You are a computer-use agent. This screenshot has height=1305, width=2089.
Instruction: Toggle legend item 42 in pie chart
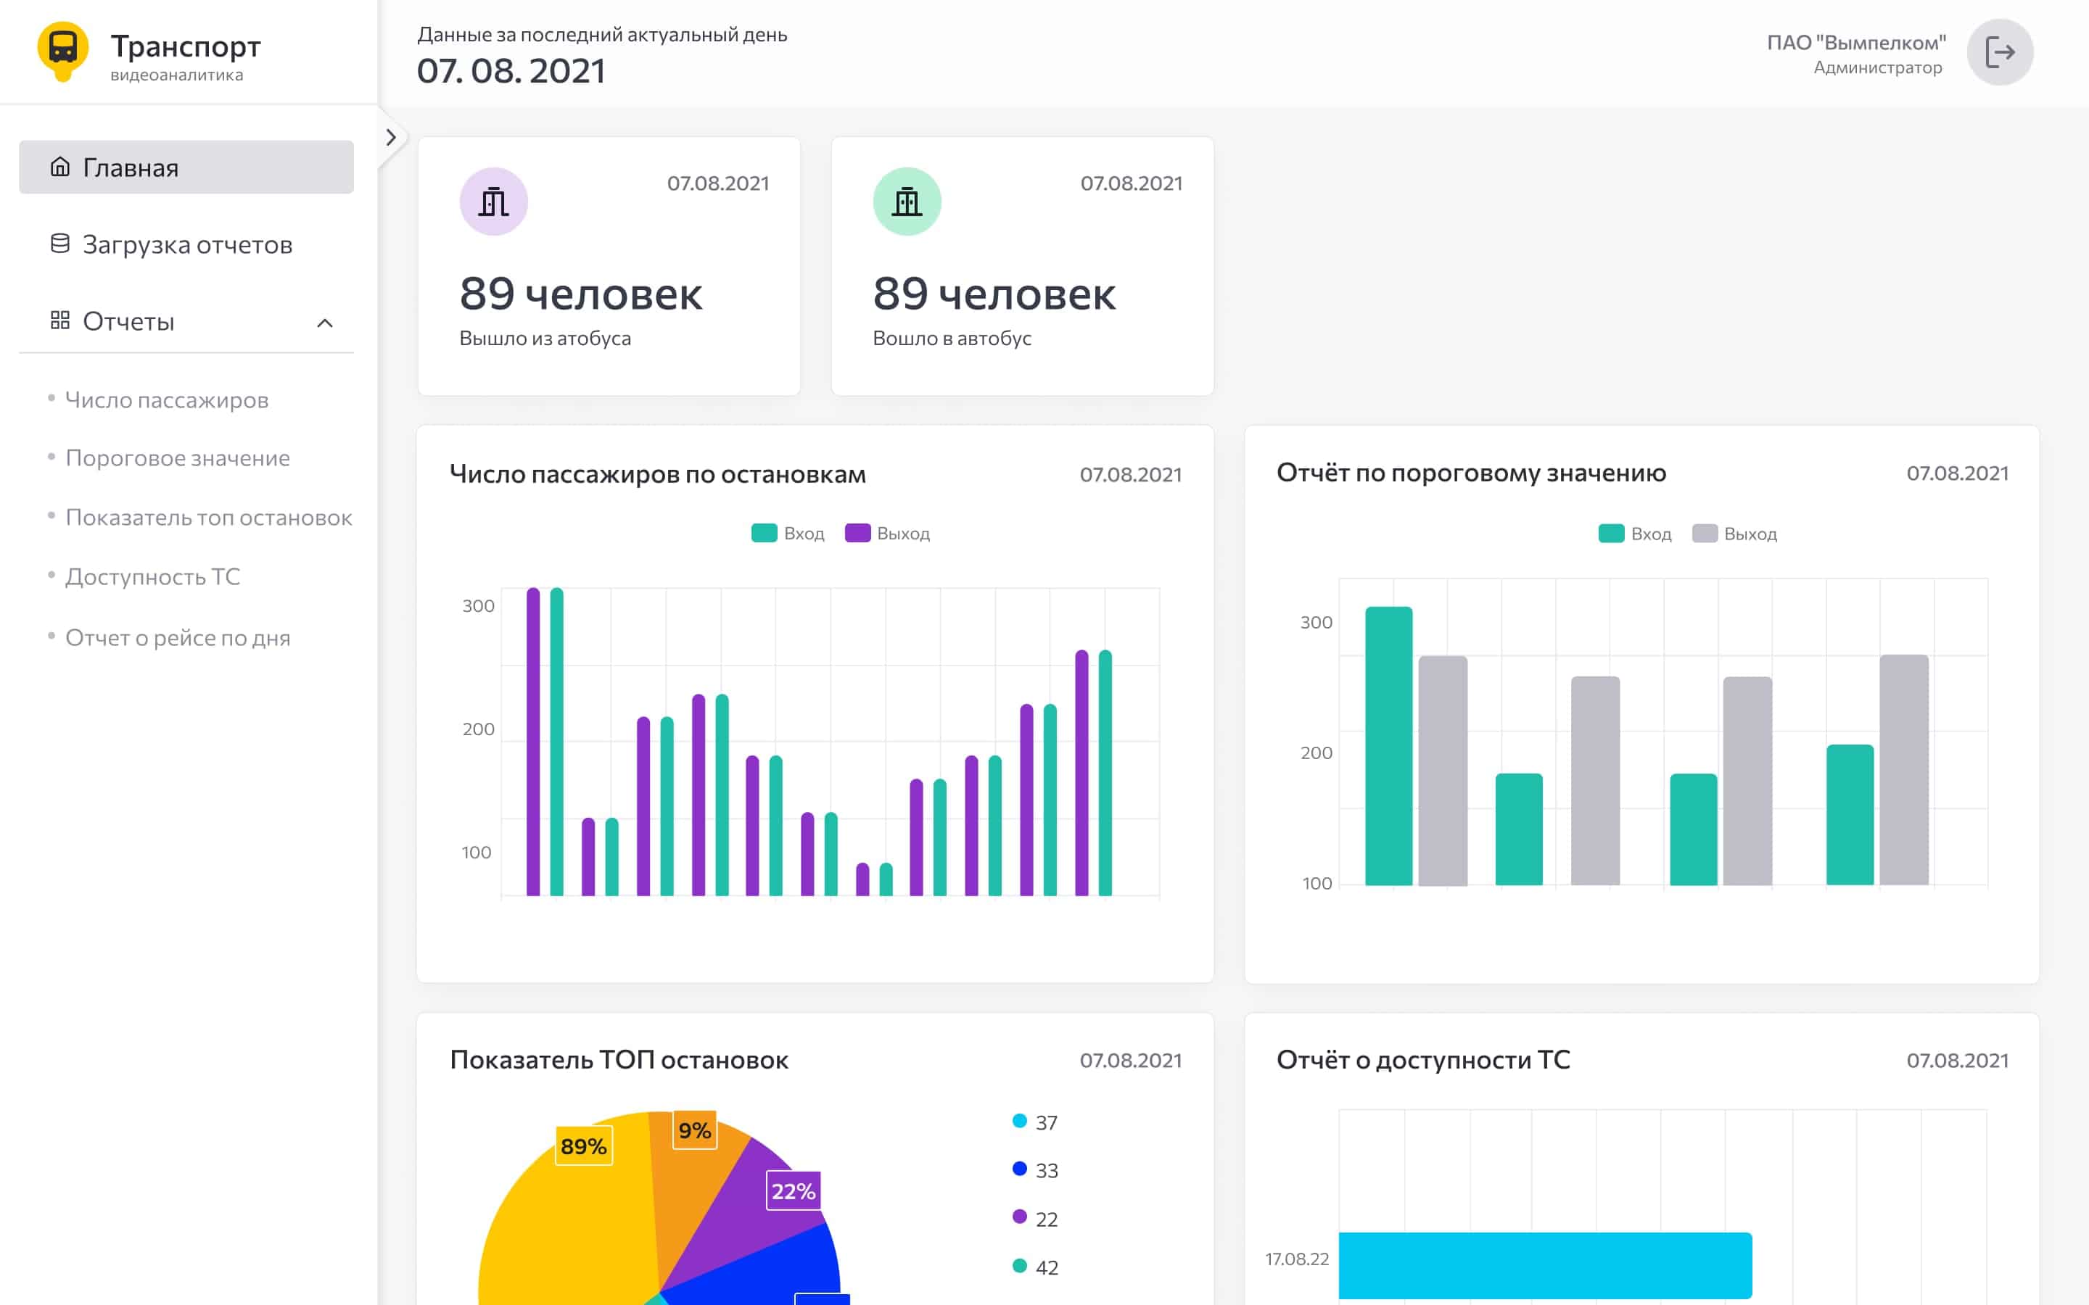1035,1267
